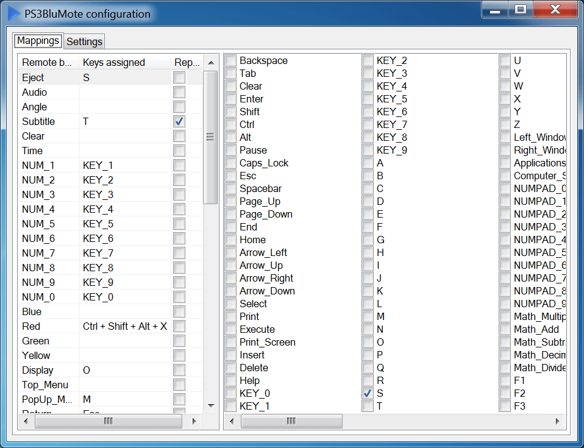Uncheck the repeat checkbox for Subtitle
Image resolution: width=584 pixels, height=448 pixels.
click(179, 121)
